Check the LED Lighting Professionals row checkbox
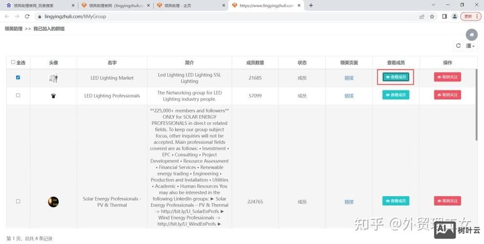 click(x=18, y=95)
